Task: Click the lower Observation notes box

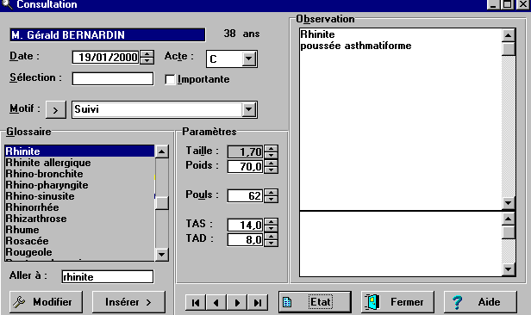Action: (x=400, y=244)
